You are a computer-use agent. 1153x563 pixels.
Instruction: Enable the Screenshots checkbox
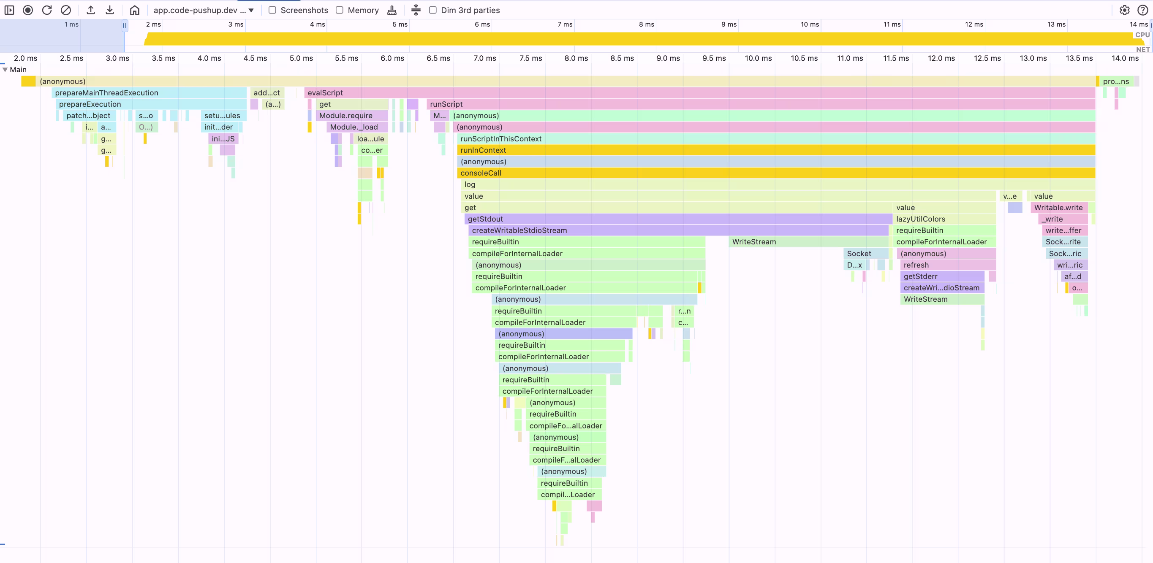coord(272,10)
